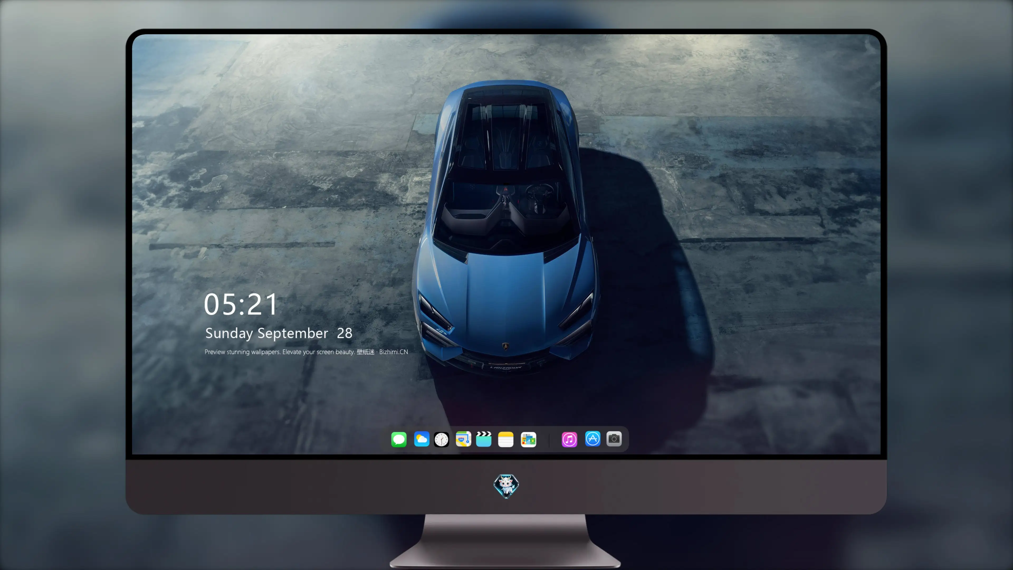Screen dimensions: 1013x570
Task: Open the photo collage app icon
Action: (x=528, y=439)
